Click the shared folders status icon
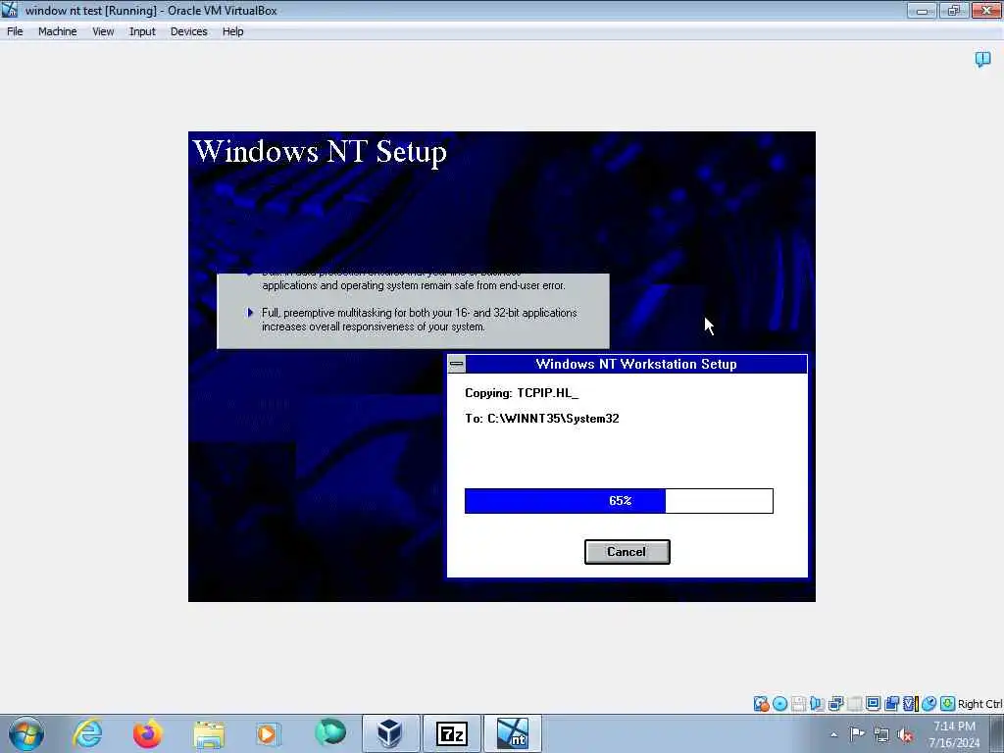This screenshot has height=753, width=1004. [891, 704]
